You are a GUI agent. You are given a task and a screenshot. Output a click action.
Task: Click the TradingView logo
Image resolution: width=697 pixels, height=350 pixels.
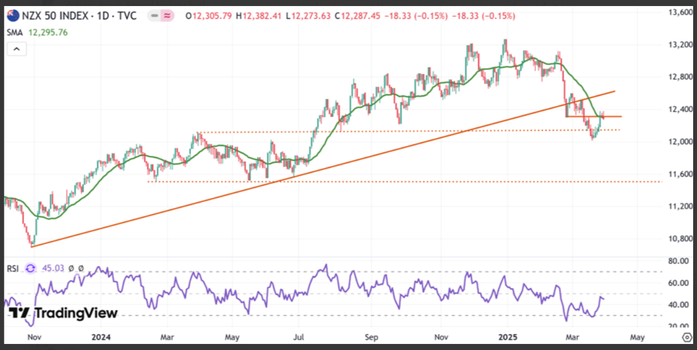click(x=63, y=313)
